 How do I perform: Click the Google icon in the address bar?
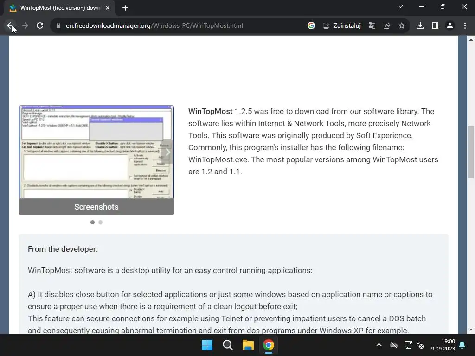[x=311, y=26]
